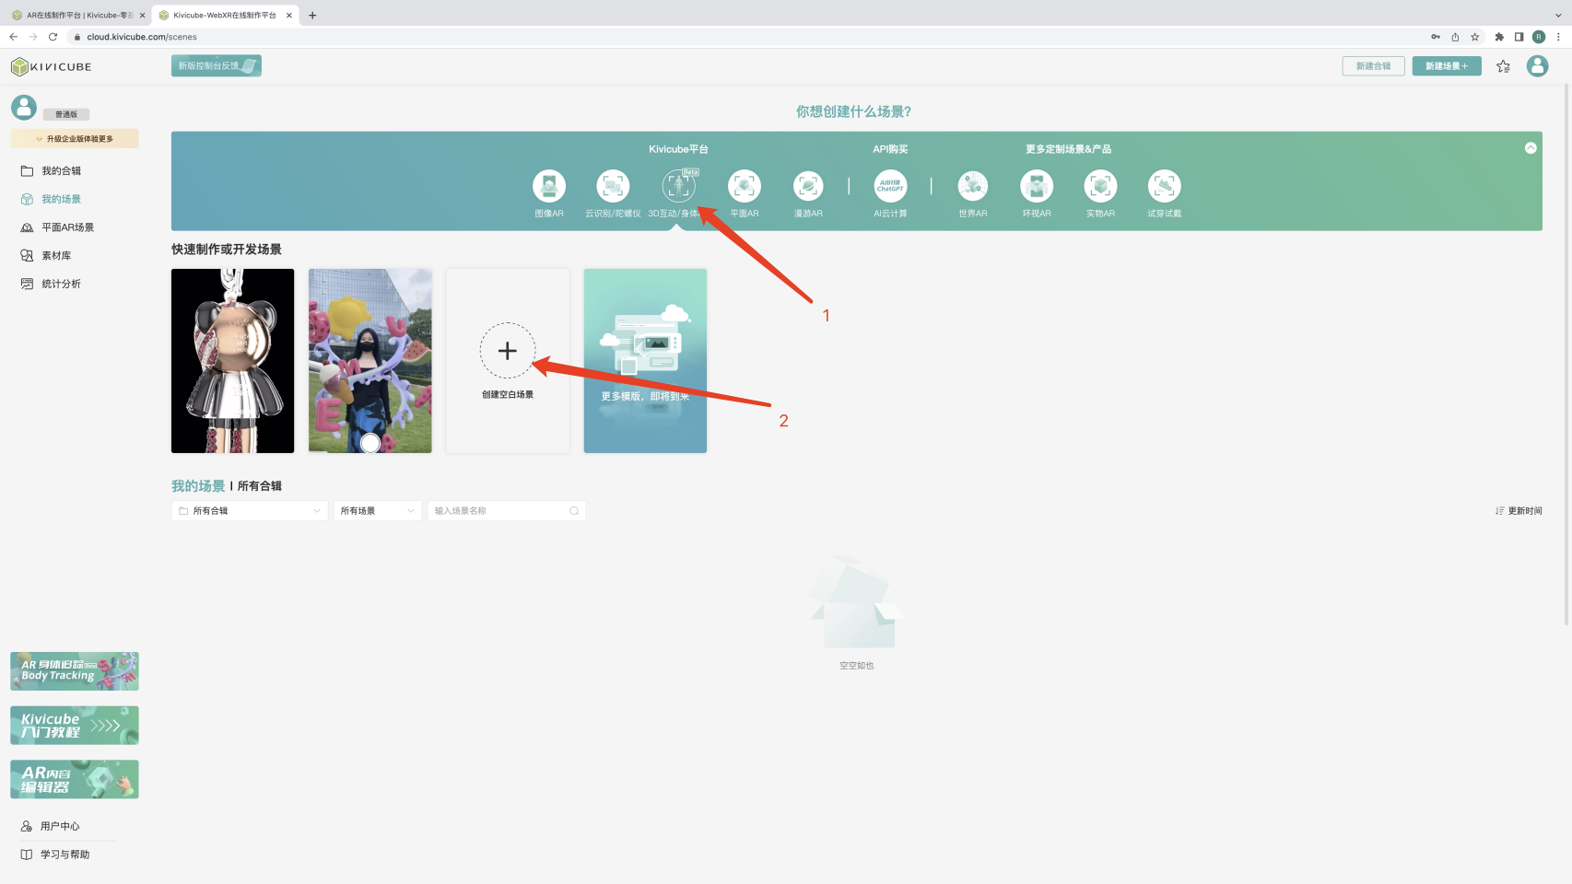
Task: Select the 3D互动/身体 Beta scene icon
Action: [678, 187]
